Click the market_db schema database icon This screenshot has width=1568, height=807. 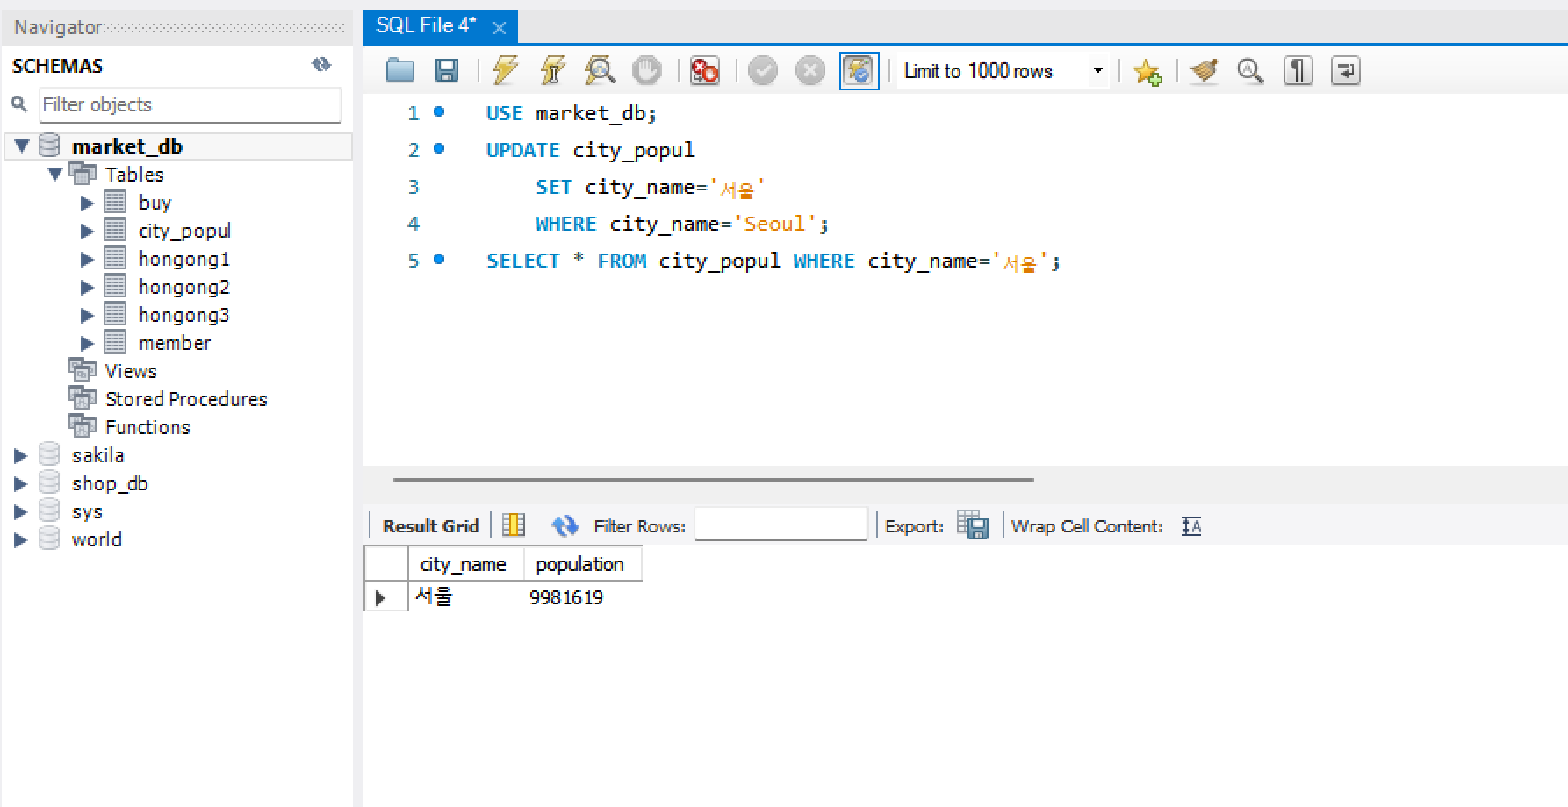(x=49, y=145)
